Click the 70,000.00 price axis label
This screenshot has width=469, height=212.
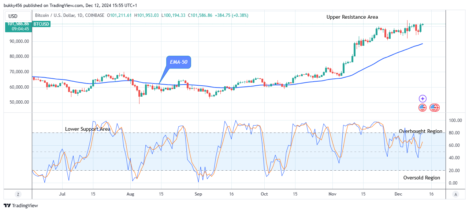pyautogui.click(x=18, y=72)
